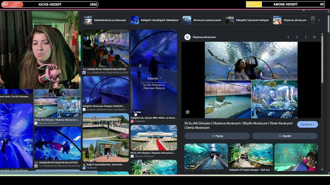
Task: Go to the next image in preview panel
Action: (297, 37)
